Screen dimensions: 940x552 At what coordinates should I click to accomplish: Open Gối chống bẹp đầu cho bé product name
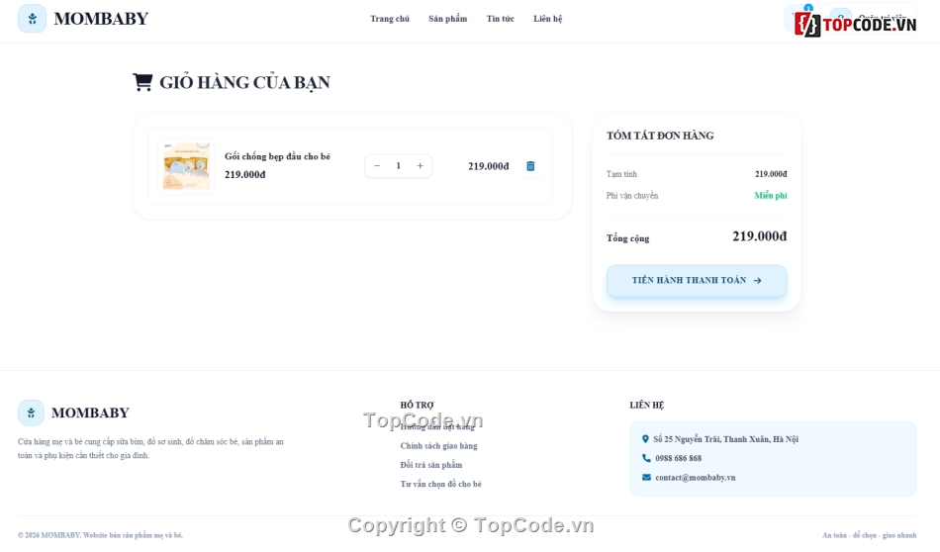pos(277,156)
